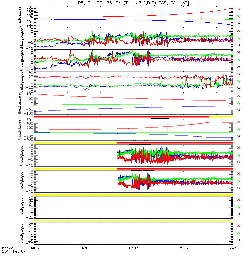Image resolution: width=250 pixels, height=267 pixels.
Task: Select the thd_fgl_gse y-axis label
Action: pyautogui.click(x=22, y=208)
